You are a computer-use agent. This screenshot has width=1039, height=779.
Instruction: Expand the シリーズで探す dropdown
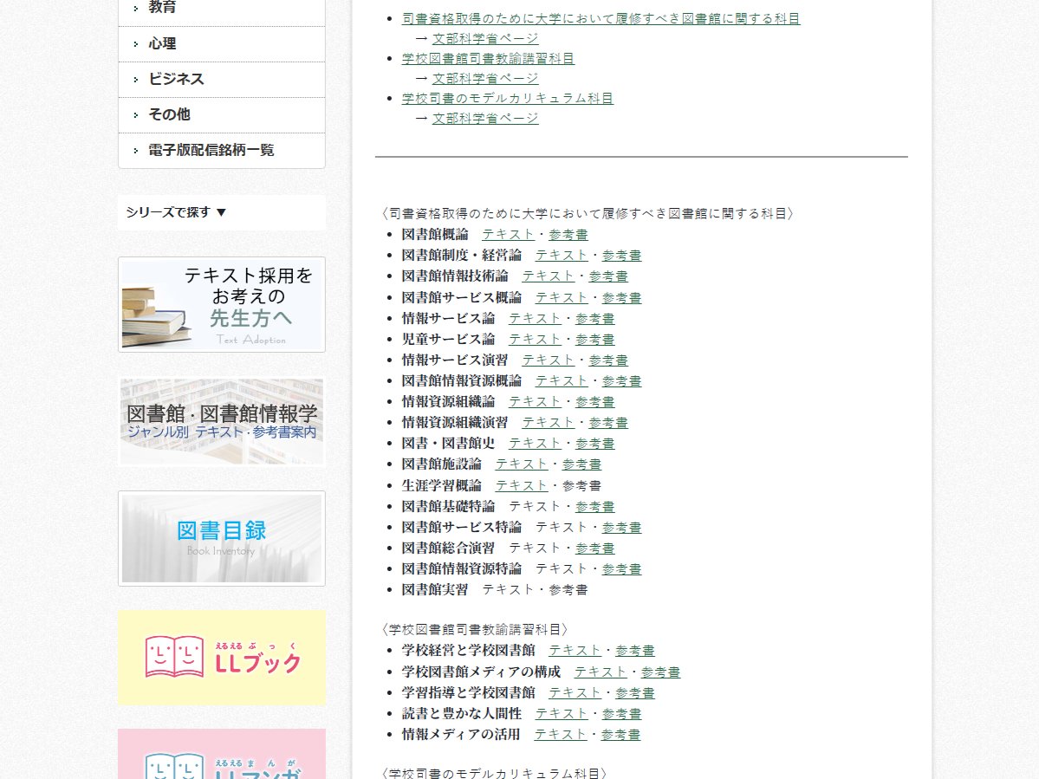click(x=221, y=212)
